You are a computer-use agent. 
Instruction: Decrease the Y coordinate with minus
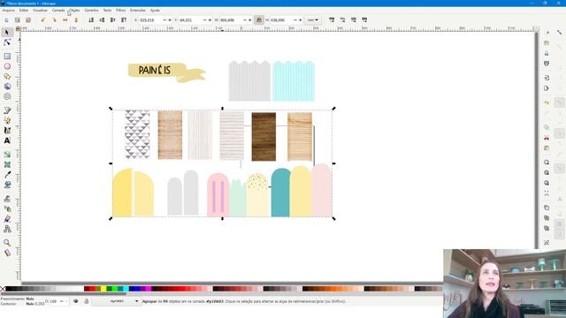[204, 20]
